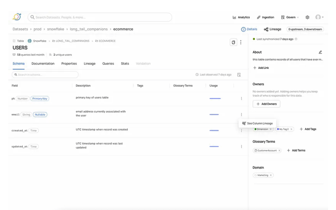
Task: Open the settings gear icon
Action: (x=307, y=17)
